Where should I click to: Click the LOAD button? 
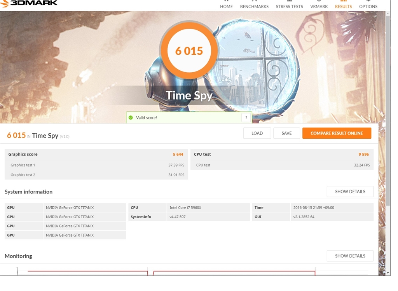point(257,133)
